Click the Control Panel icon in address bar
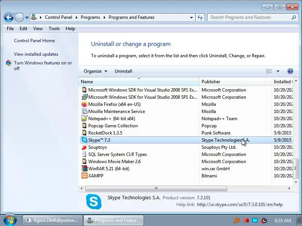Screen dimensions: 302x226 tap(34, 17)
